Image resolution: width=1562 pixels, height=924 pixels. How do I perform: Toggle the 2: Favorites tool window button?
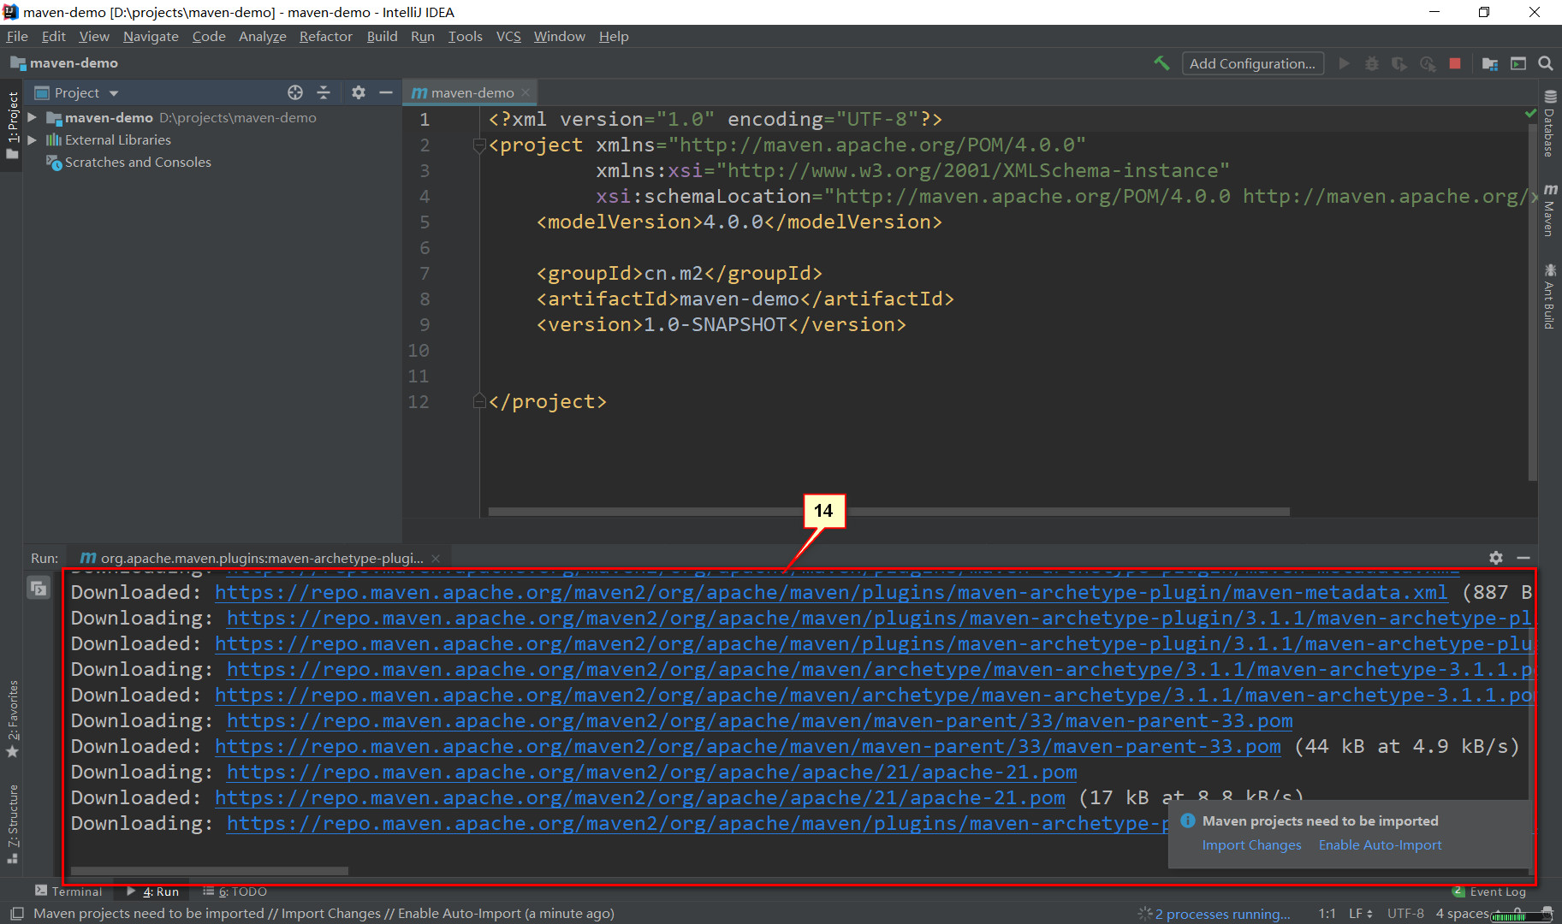pyautogui.click(x=12, y=719)
